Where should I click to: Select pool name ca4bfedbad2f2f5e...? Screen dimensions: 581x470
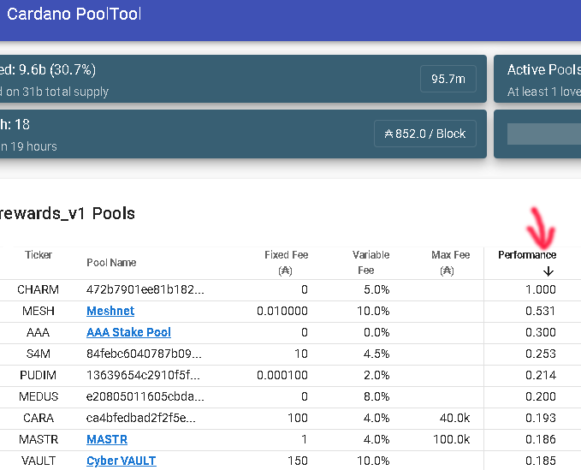(x=141, y=418)
